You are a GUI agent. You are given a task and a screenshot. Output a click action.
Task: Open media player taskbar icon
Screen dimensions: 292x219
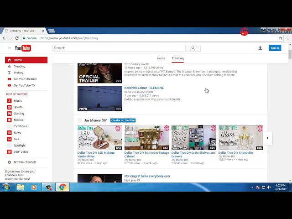click(34, 187)
